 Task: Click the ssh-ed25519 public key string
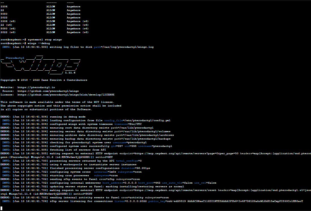(x=235, y=201)
